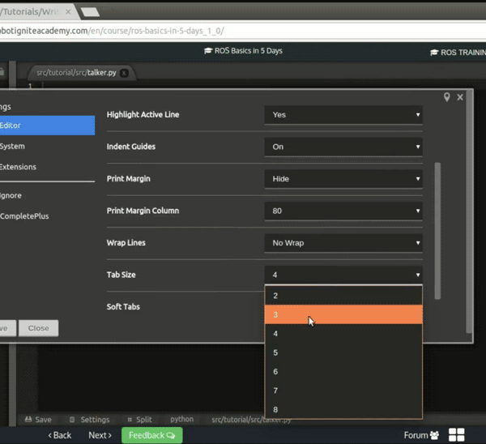Viewport: 486px width, 444px height.
Task: Select the System settings category
Action: pyautogui.click(x=47, y=146)
